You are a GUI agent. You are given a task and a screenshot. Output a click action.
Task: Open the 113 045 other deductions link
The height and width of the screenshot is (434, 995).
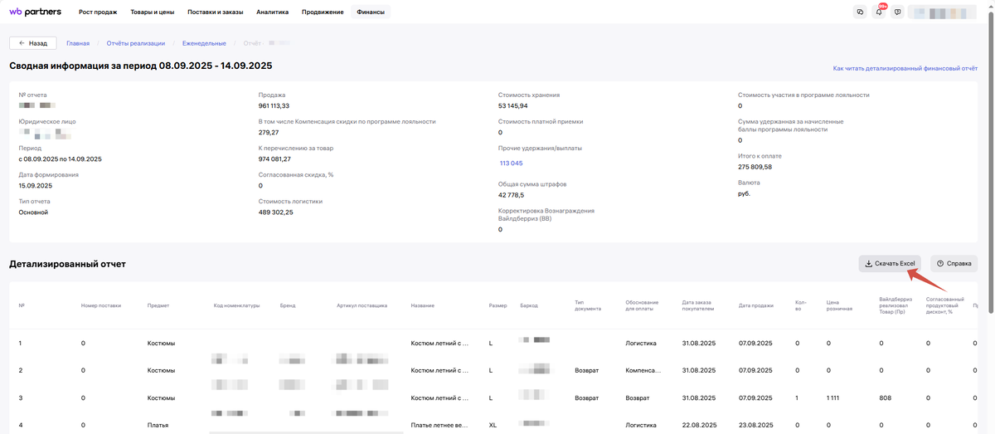pyautogui.click(x=511, y=163)
